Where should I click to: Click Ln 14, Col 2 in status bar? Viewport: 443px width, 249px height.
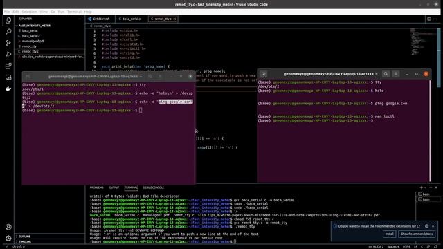pos(376,247)
